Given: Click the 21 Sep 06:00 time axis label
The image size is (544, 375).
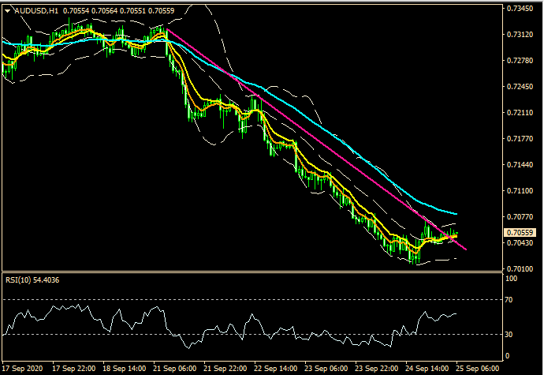Looking at the screenshot, I should tap(177, 369).
